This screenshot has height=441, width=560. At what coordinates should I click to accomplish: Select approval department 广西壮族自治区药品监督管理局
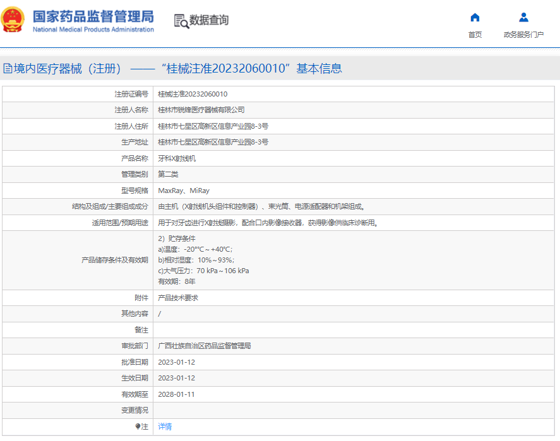coord(205,346)
